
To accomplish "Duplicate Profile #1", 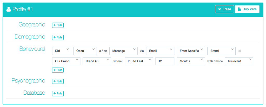I will [x=247, y=9].
